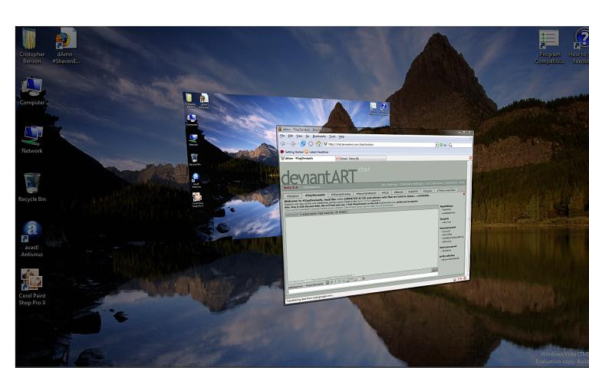Open Tools menu in Firefox window
Screen dimensions: 589x368
coord(332,136)
